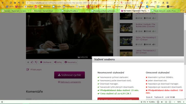
Task: Bookmark page with address bar star
Action: pos(27,3)
